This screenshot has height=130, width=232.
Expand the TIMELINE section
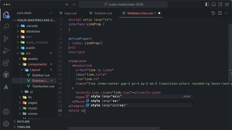pos(34,127)
